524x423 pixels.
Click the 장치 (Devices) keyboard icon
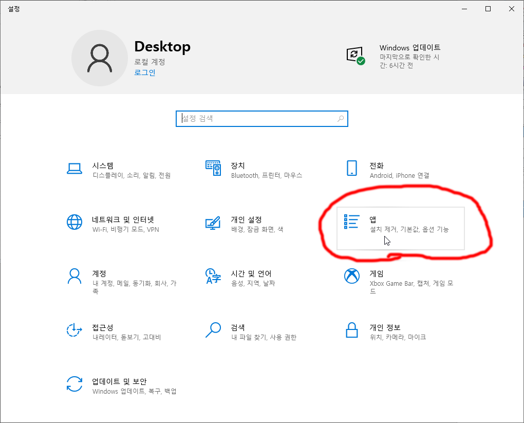213,168
